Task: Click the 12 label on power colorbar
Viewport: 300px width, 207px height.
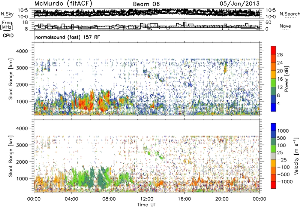Action: [x=280, y=87]
